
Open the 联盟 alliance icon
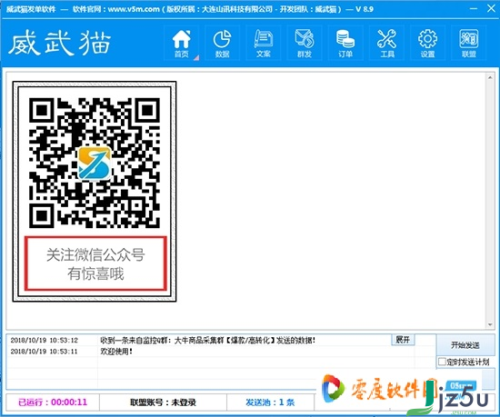pos(469,43)
